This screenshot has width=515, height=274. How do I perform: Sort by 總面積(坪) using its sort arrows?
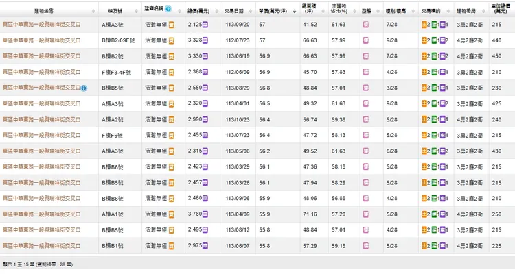click(323, 11)
